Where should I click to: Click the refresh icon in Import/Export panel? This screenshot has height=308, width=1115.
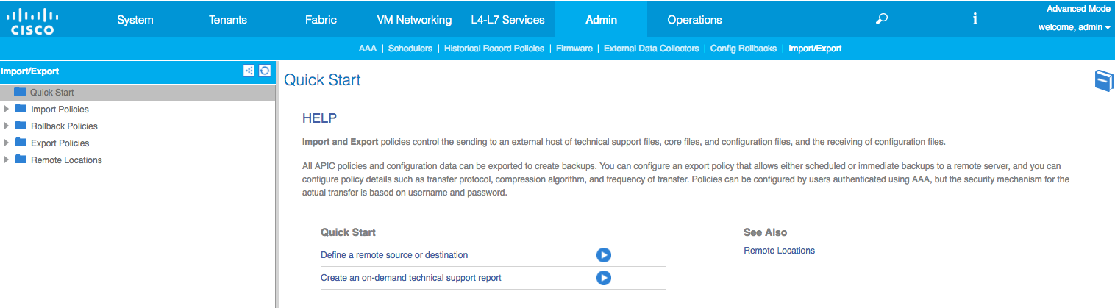pos(265,71)
